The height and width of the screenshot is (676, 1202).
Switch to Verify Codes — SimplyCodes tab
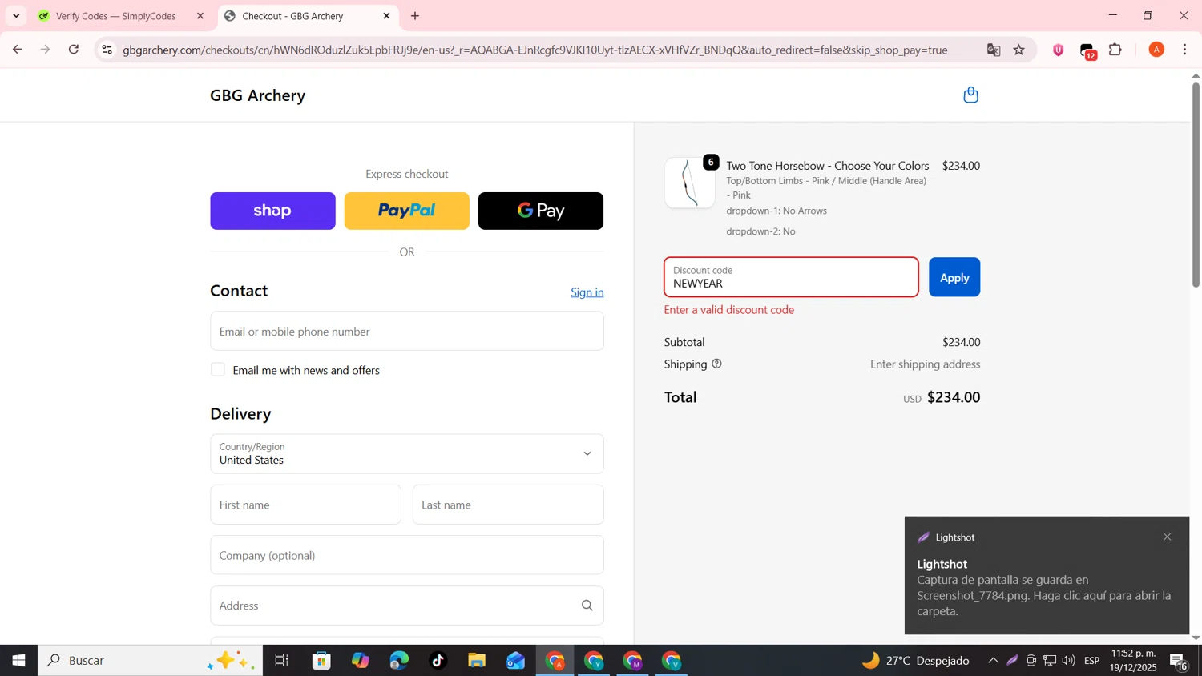(x=116, y=16)
